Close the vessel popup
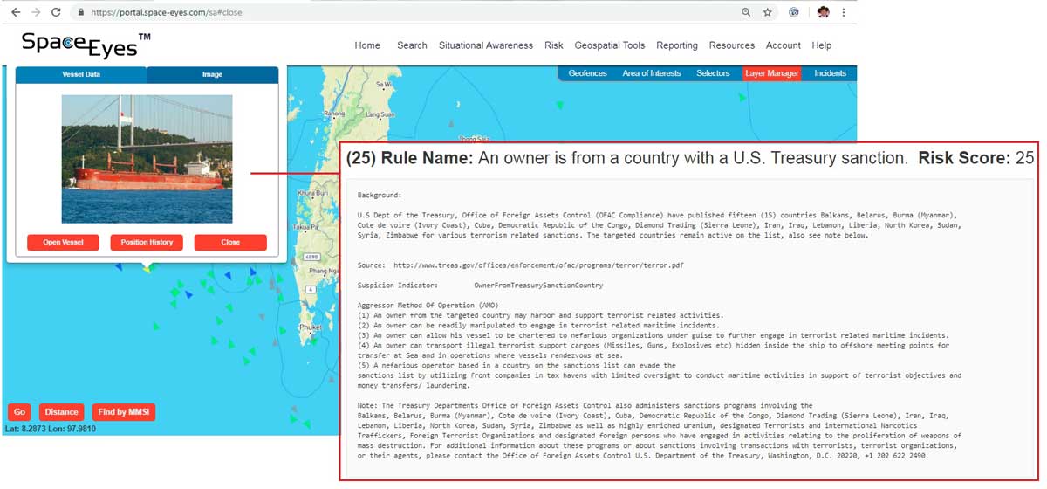 [230, 242]
